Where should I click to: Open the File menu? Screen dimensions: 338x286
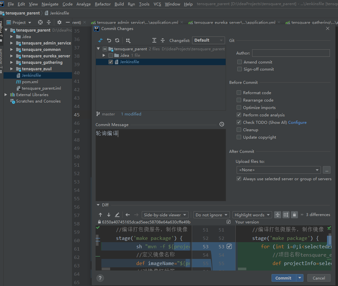tap(11, 4)
